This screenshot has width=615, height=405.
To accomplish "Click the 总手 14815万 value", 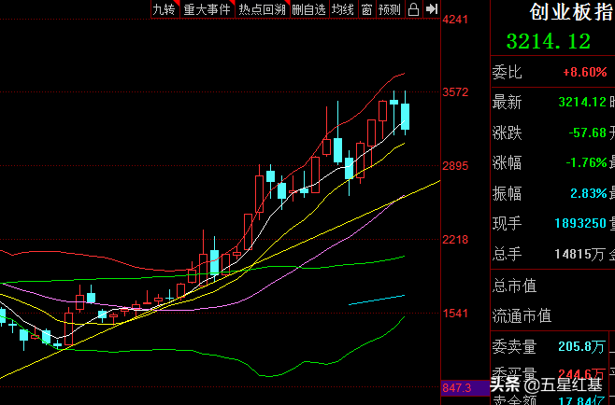I will pos(579,254).
